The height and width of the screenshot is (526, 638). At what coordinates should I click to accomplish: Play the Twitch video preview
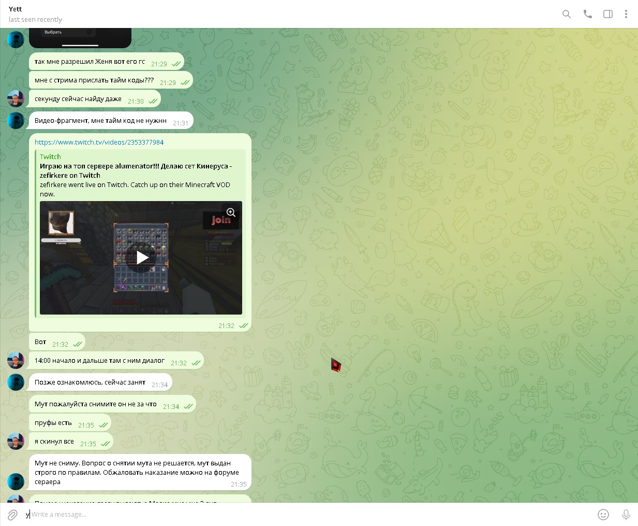pyautogui.click(x=141, y=258)
